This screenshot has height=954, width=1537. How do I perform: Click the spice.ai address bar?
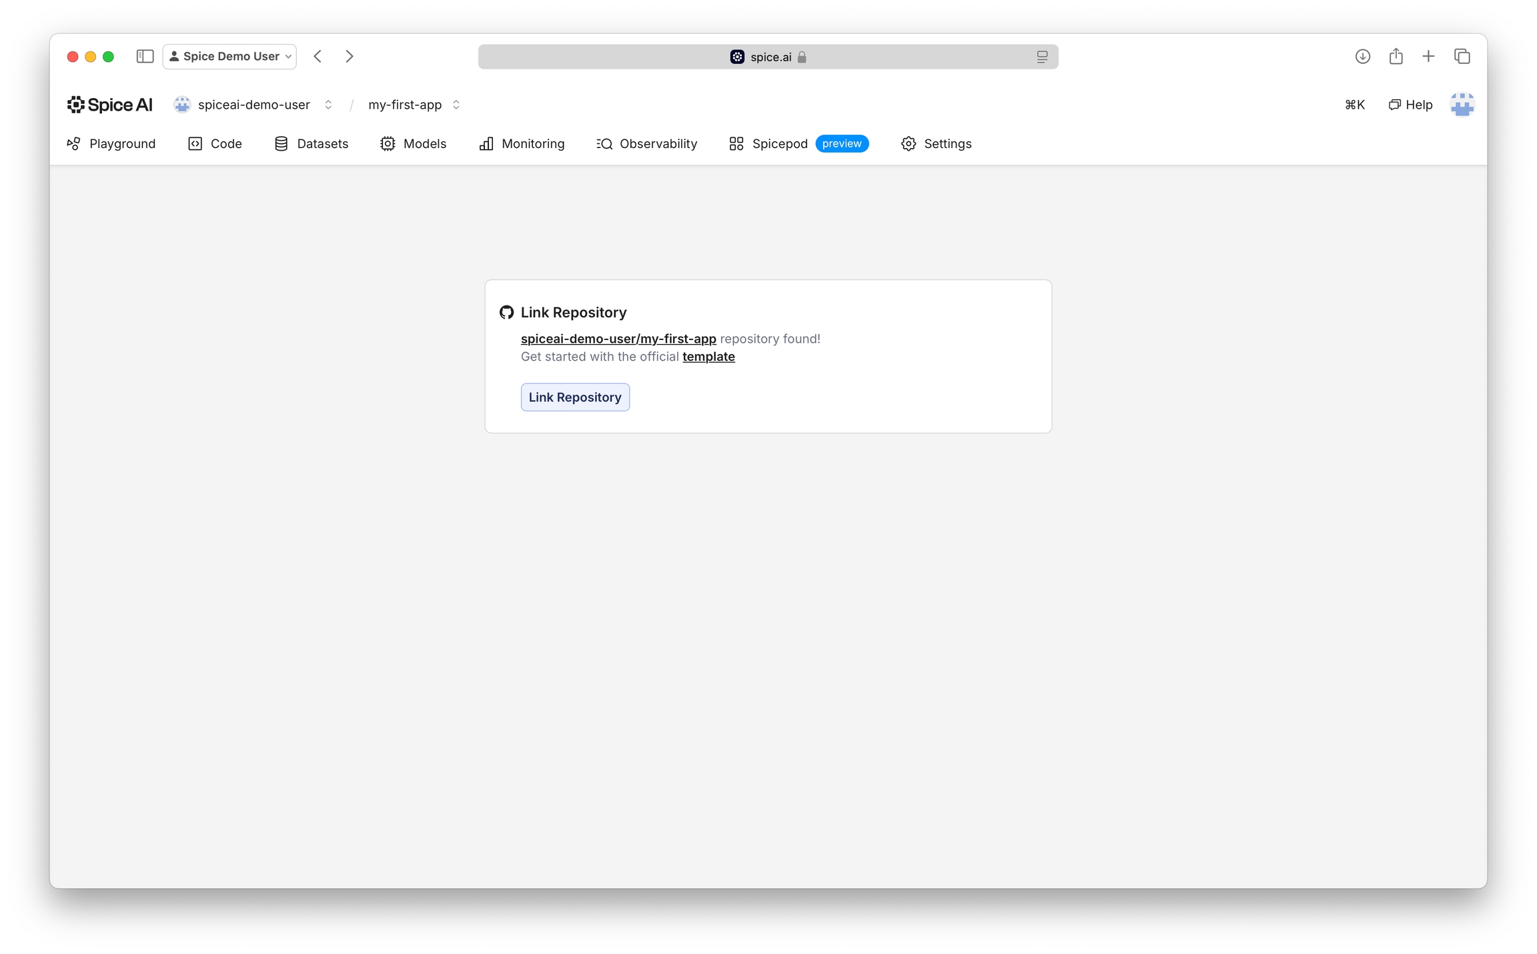767,57
